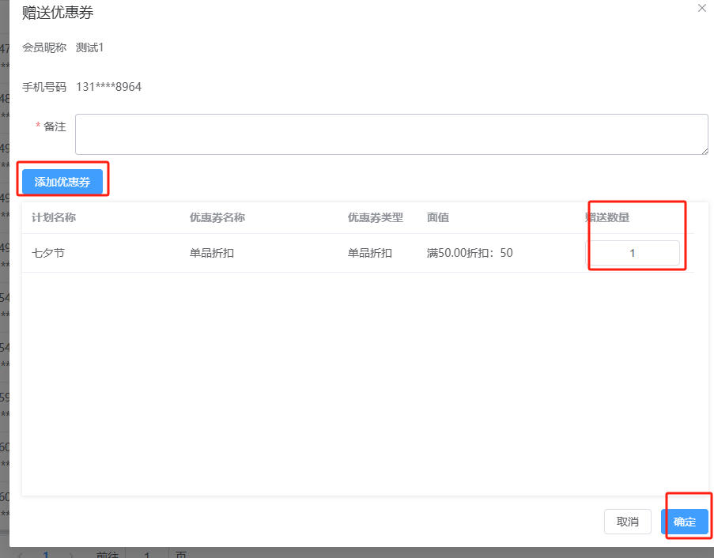Go to next page via pagination arrow

coord(71,555)
